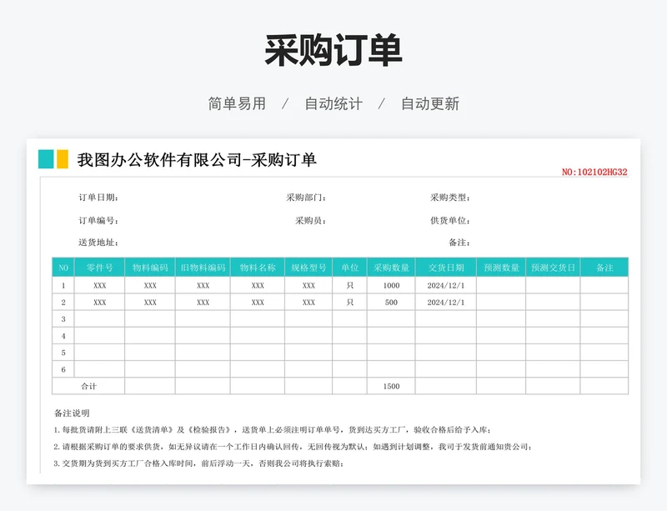Screen dimensions: 667x511
Task: Select the 旧物料编码 column header
Action: (203, 268)
